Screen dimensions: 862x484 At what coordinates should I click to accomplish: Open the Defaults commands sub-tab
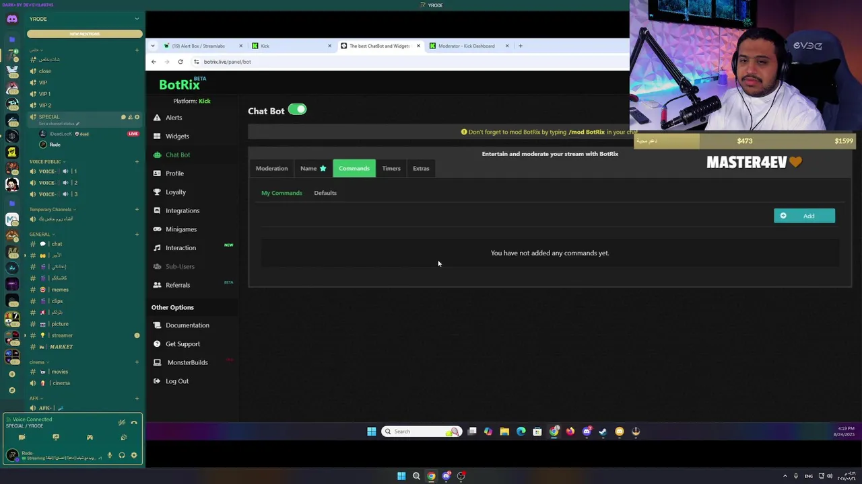tap(325, 193)
